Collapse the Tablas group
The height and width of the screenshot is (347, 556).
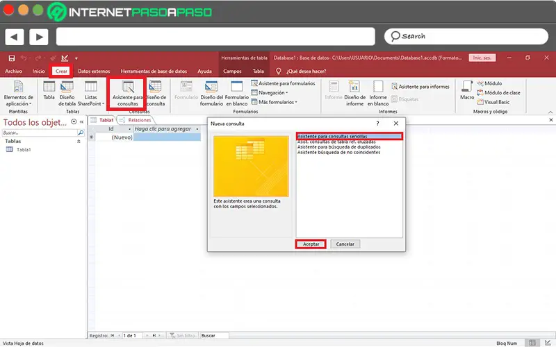[79, 142]
